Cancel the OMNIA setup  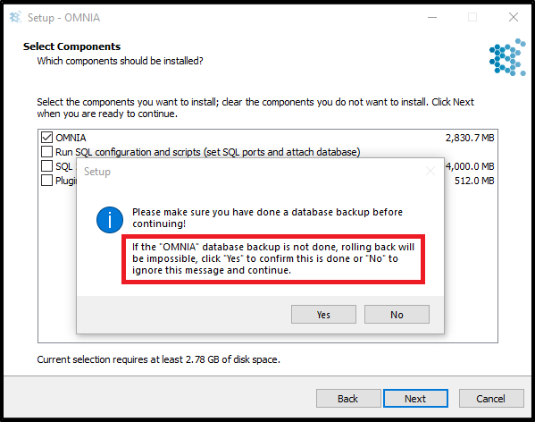491,399
